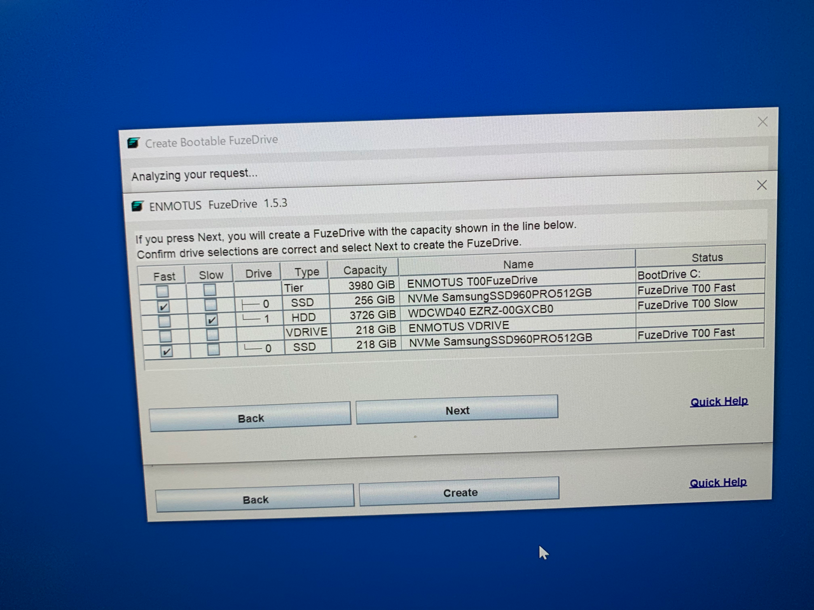Screen dimensions: 814x610
Task: Uncheck Fast for the 256 GiB SSD
Action: (163, 306)
